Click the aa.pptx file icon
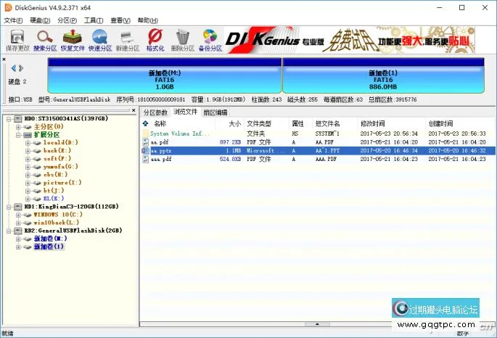This screenshot has width=497, height=338. (146, 151)
